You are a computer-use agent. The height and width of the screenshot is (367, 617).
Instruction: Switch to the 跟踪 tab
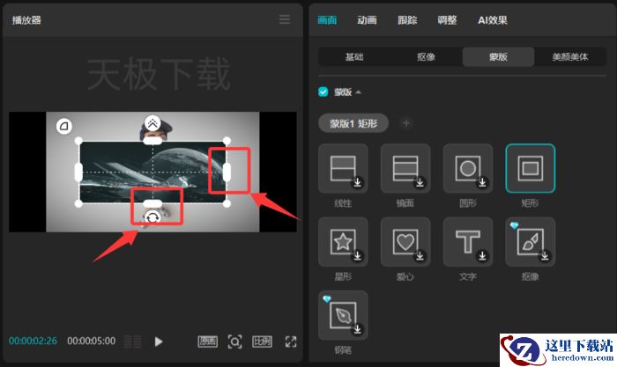407,20
